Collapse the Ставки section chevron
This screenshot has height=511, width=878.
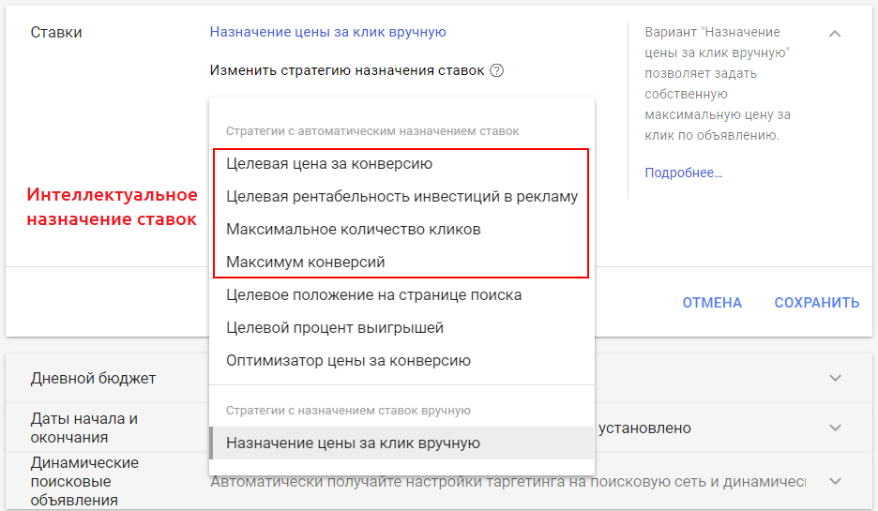pyautogui.click(x=835, y=34)
